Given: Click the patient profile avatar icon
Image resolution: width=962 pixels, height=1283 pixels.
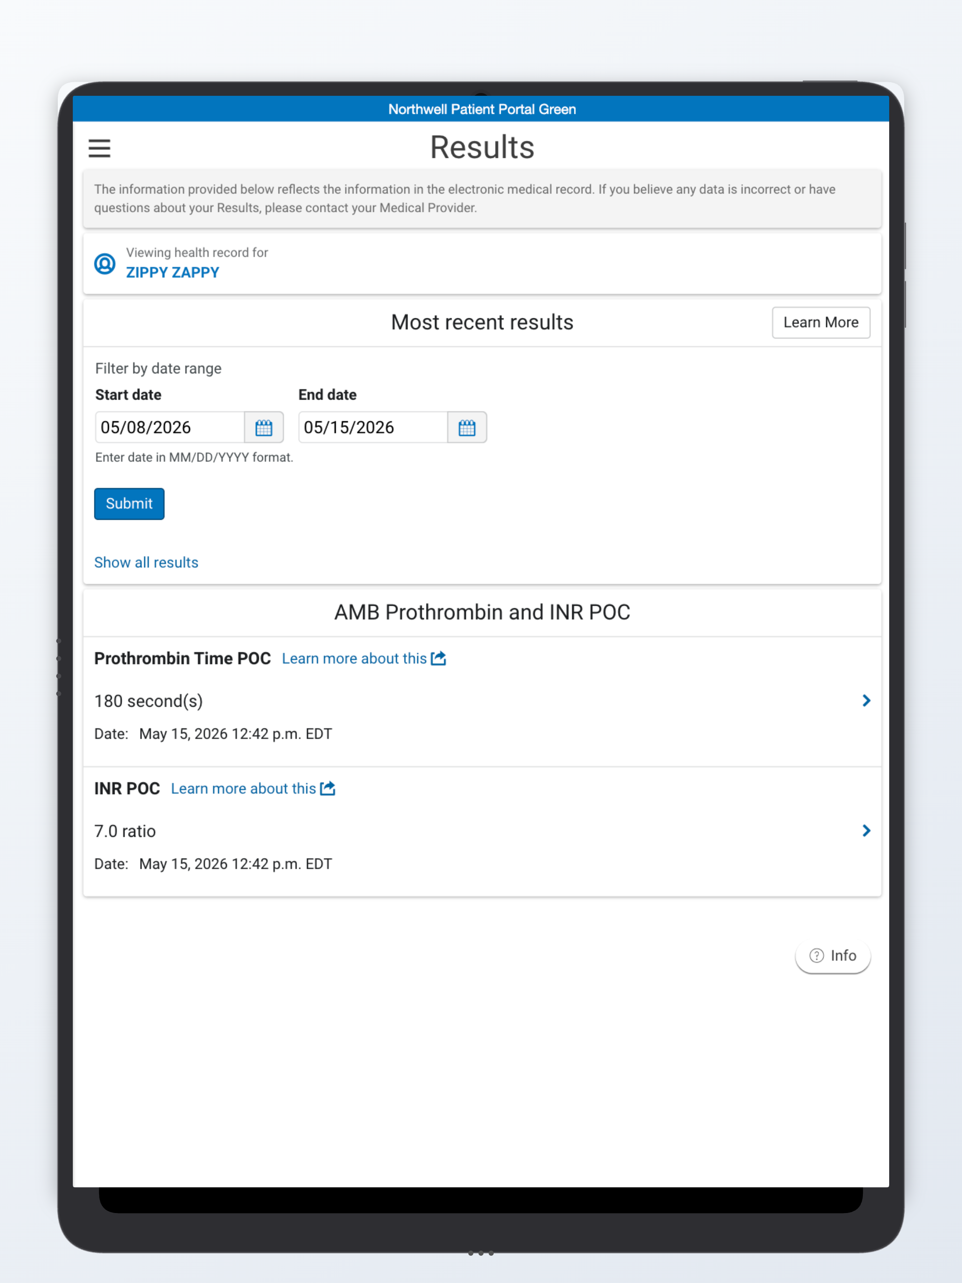Looking at the screenshot, I should point(105,264).
